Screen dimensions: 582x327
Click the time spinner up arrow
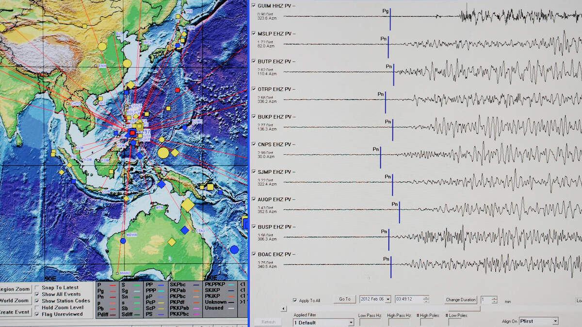[426, 297]
